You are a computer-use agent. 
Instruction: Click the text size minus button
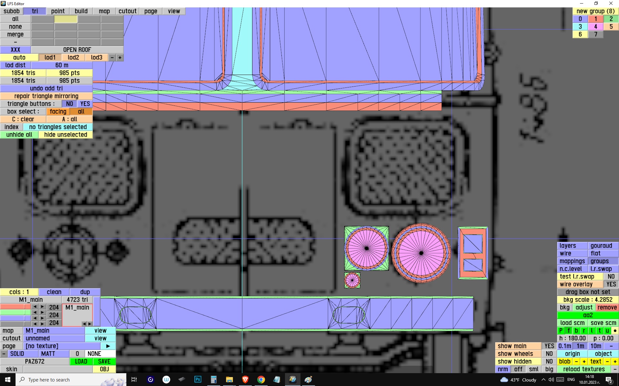(x=607, y=361)
